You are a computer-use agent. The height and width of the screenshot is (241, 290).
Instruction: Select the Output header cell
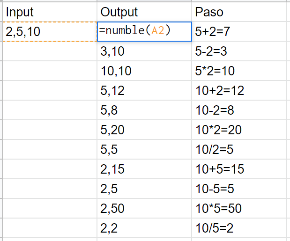(x=144, y=12)
